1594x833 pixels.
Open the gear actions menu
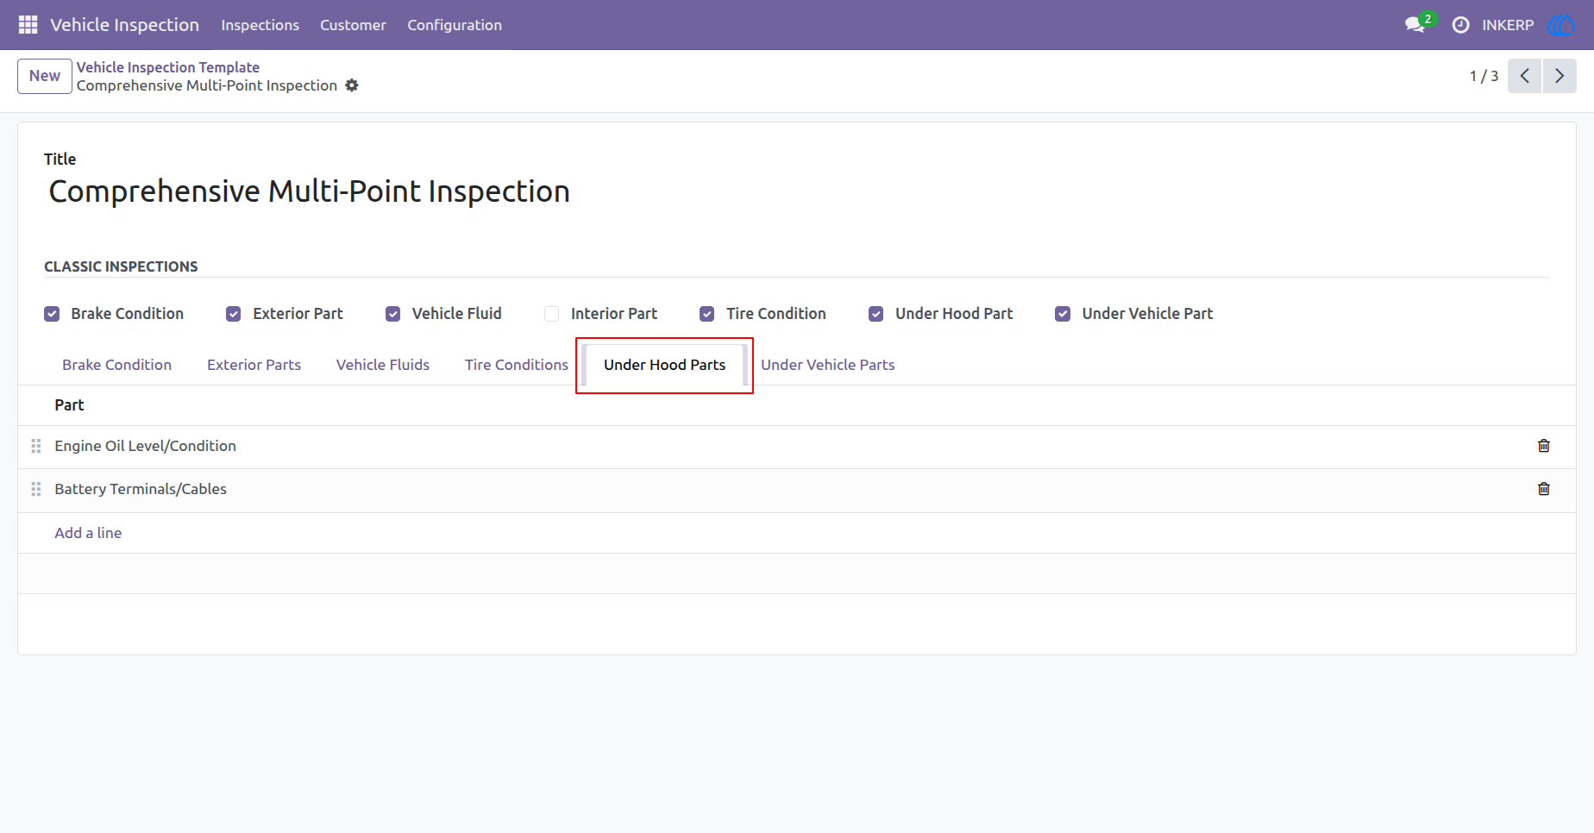click(x=352, y=85)
